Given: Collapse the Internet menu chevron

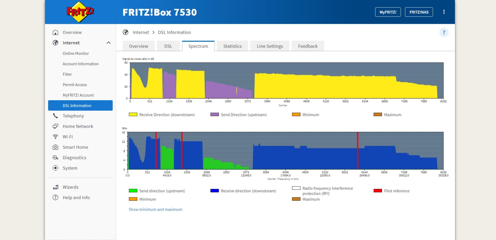Looking at the screenshot, I should point(108,43).
